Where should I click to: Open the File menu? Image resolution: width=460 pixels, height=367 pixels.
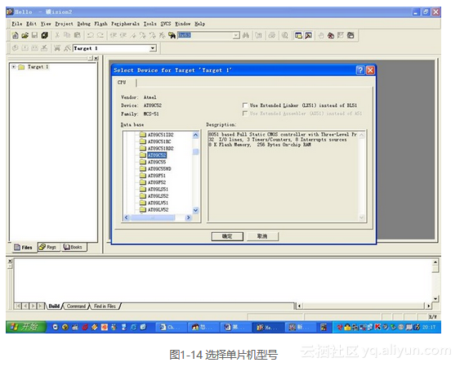(x=17, y=24)
